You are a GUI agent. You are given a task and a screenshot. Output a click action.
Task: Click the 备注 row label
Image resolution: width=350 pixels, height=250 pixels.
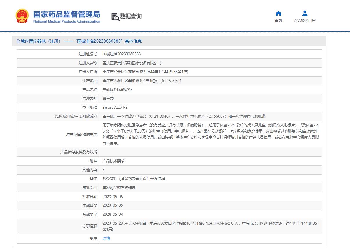tap(93, 179)
